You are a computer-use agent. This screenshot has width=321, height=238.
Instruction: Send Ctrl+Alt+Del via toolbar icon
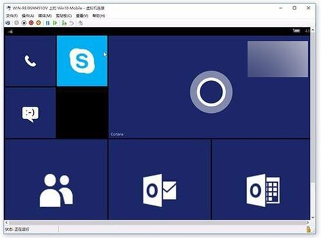tap(8, 23)
